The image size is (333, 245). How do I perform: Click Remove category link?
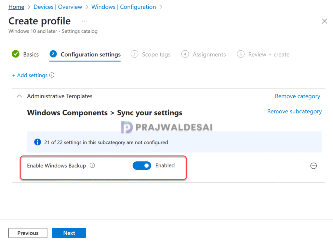(x=297, y=96)
